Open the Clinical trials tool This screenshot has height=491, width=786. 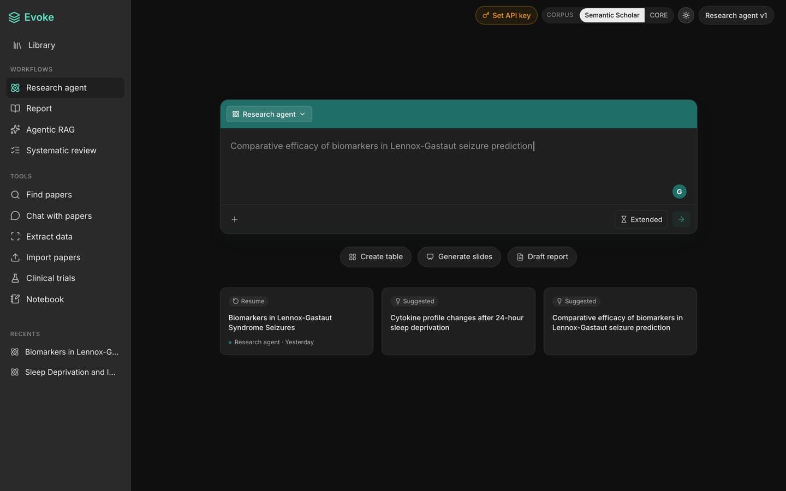(x=65, y=278)
